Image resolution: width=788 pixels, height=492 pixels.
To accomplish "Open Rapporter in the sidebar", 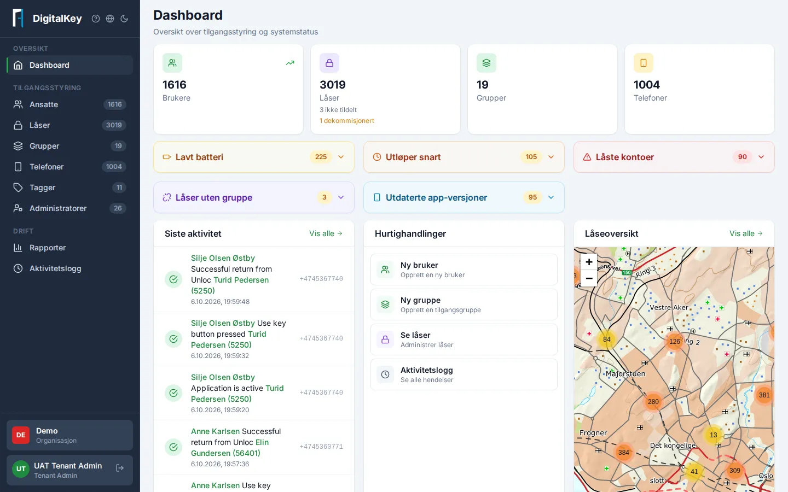I will coord(70,248).
